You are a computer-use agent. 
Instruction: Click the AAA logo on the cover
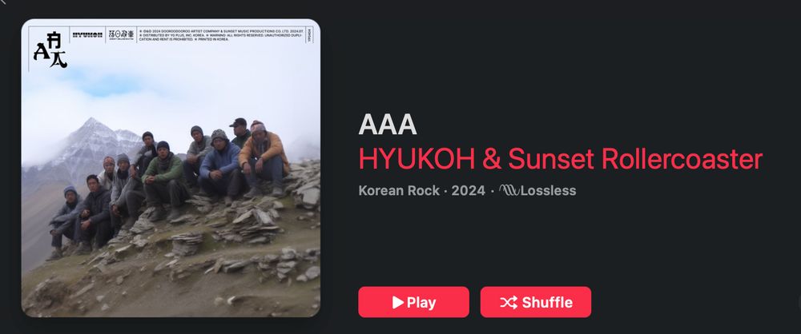[x=50, y=50]
